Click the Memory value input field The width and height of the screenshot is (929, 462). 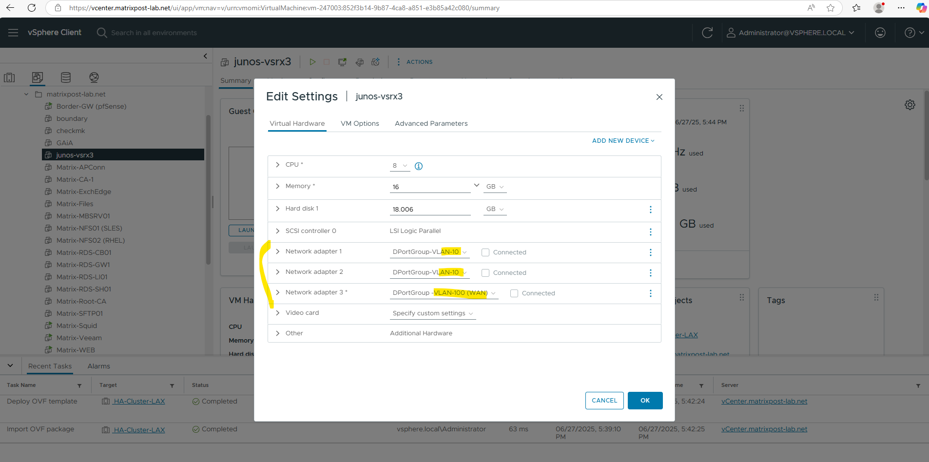pos(430,187)
